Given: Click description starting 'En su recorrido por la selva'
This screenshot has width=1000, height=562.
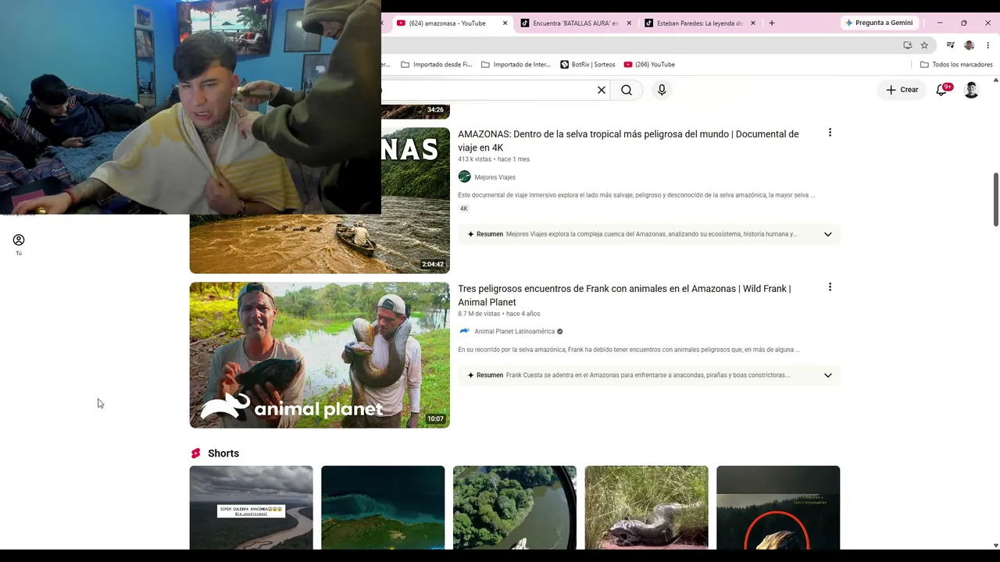Looking at the screenshot, I should 629,350.
